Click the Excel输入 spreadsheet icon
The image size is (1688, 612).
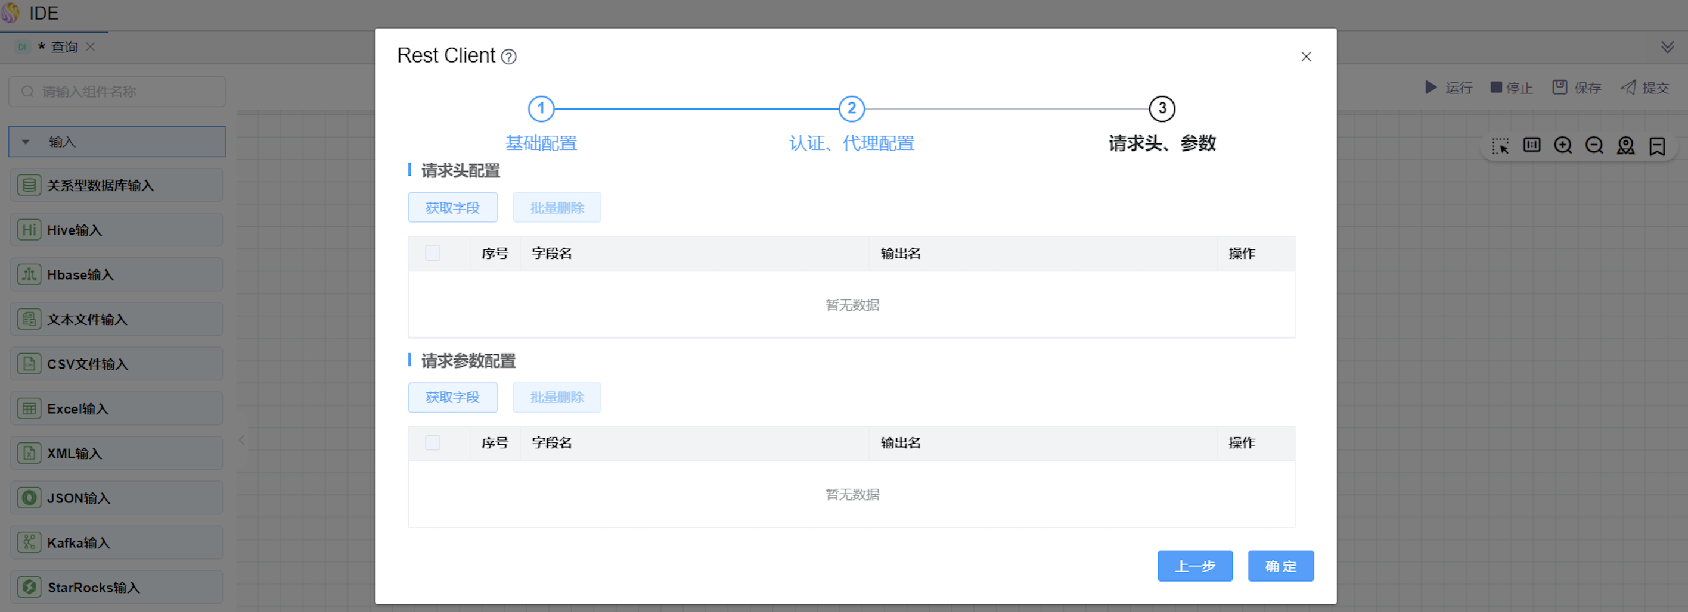coord(29,408)
